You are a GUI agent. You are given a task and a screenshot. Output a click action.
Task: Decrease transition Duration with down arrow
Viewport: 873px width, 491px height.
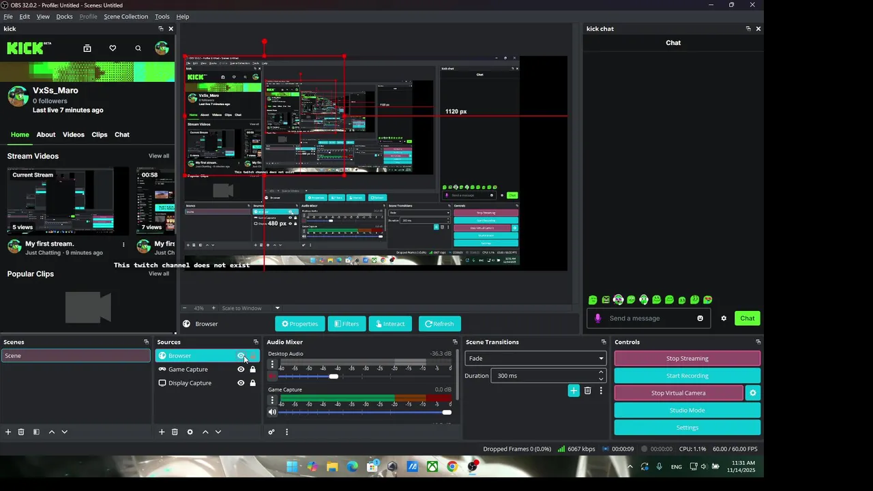click(x=601, y=379)
